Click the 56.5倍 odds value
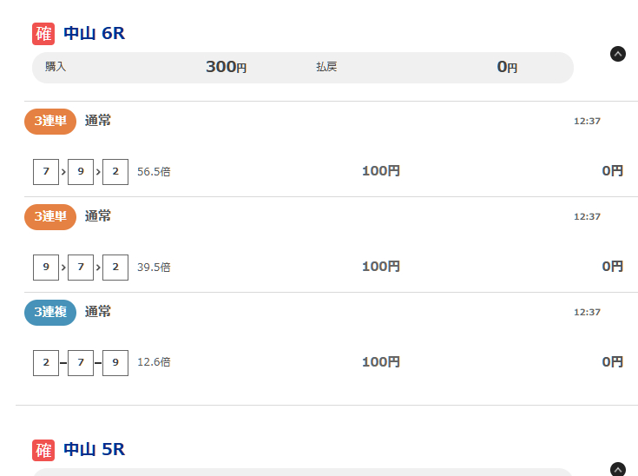Image resolution: width=638 pixels, height=476 pixels. coord(154,172)
